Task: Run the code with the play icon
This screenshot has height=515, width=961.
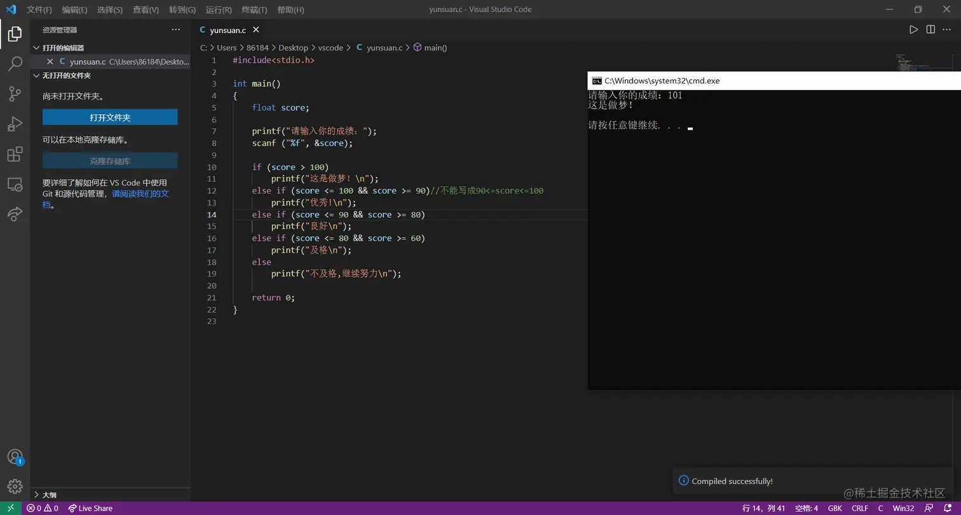Action: click(913, 29)
